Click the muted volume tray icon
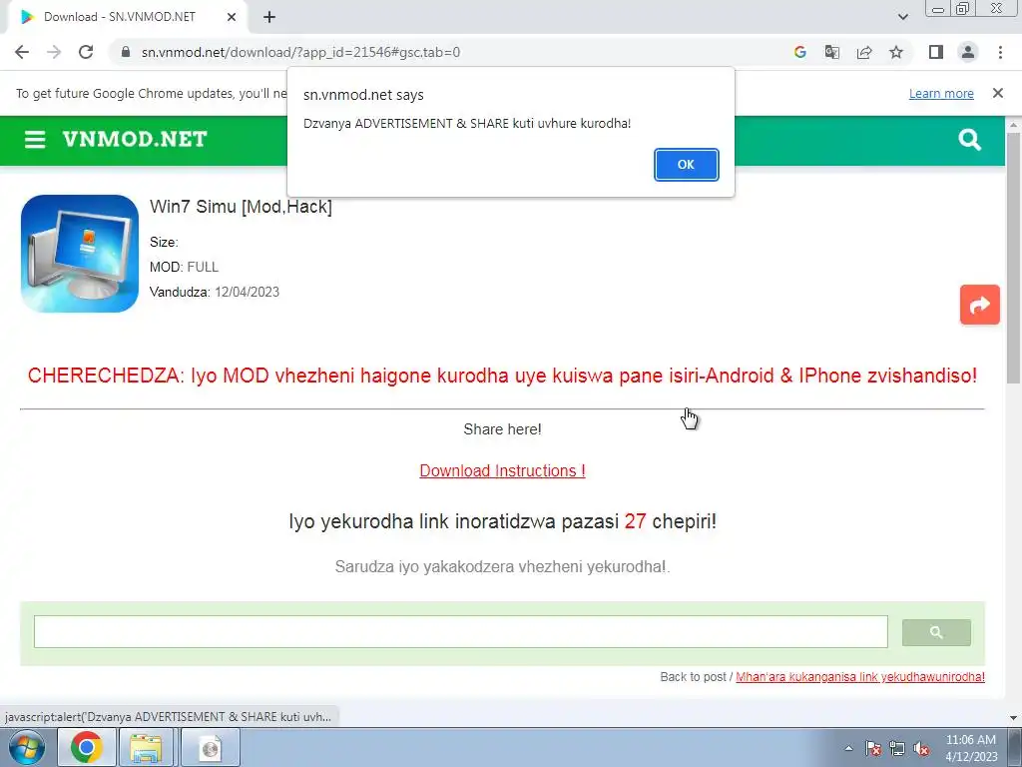Image resolution: width=1022 pixels, height=767 pixels. tap(921, 748)
